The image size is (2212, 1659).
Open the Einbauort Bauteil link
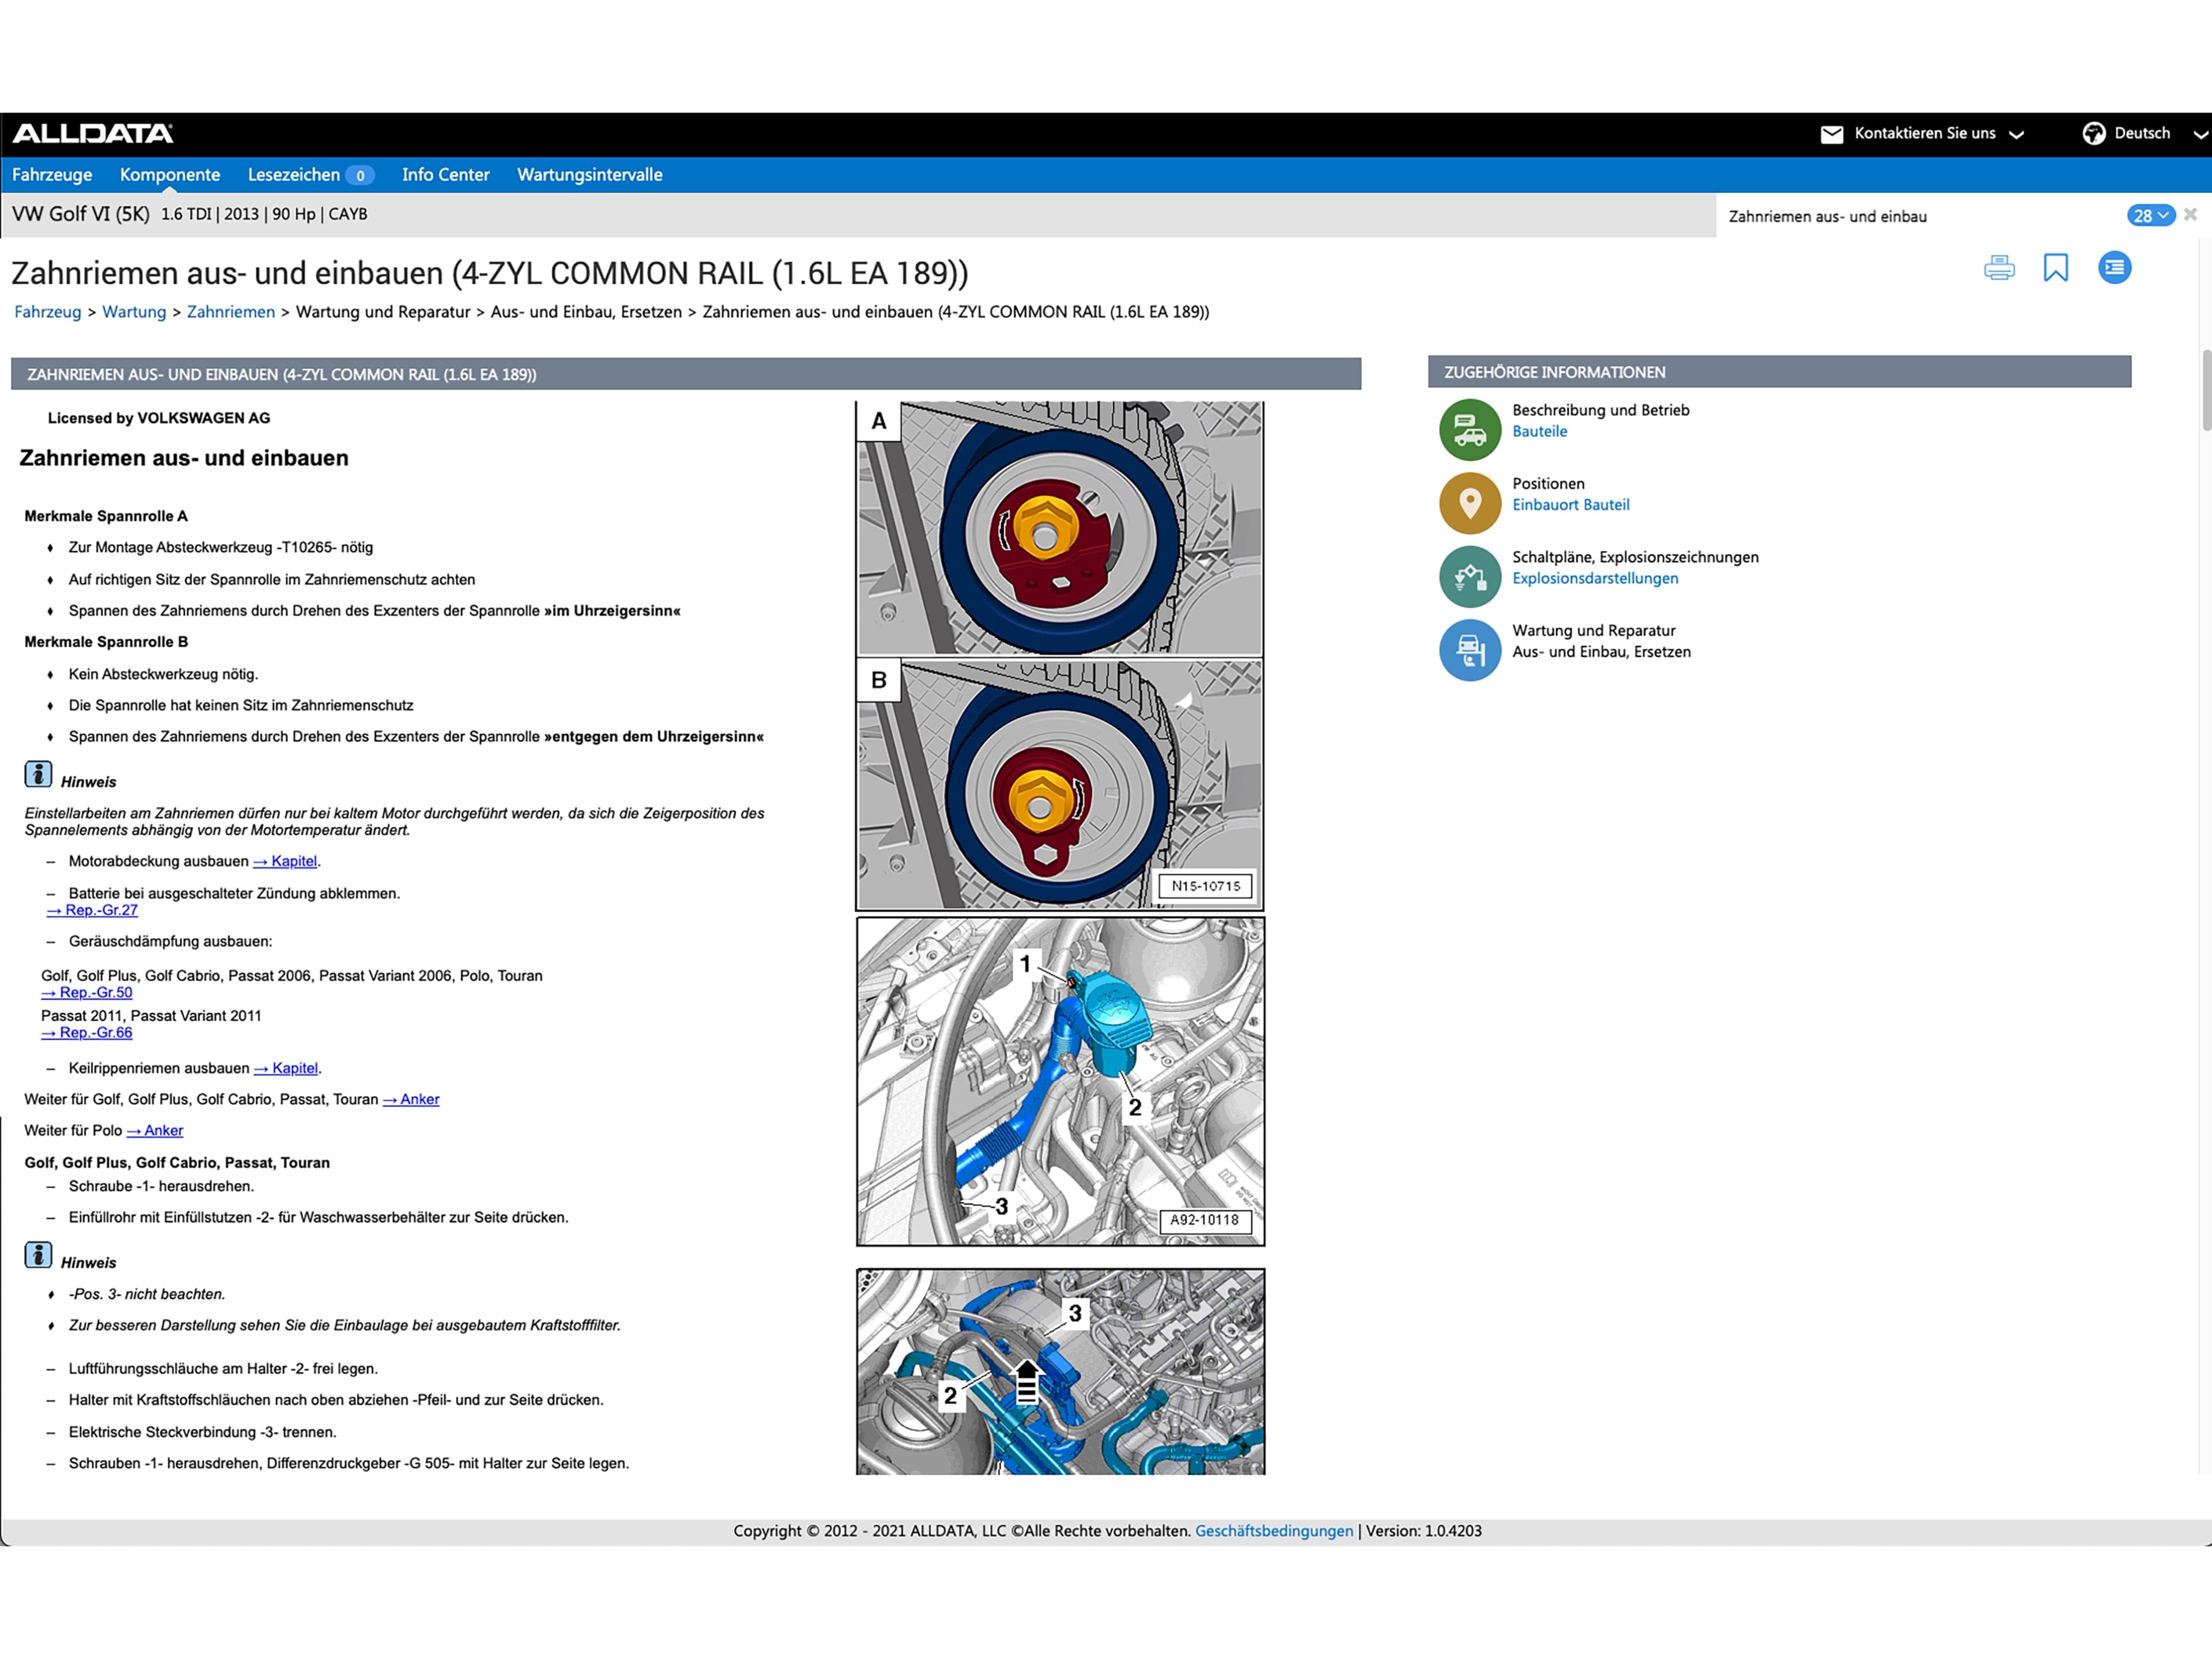click(x=1570, y=504)
